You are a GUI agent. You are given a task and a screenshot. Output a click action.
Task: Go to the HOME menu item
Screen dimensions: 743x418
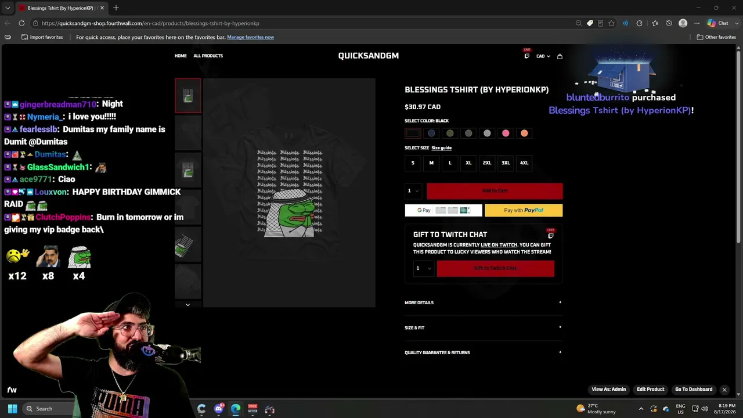(181, 56)
